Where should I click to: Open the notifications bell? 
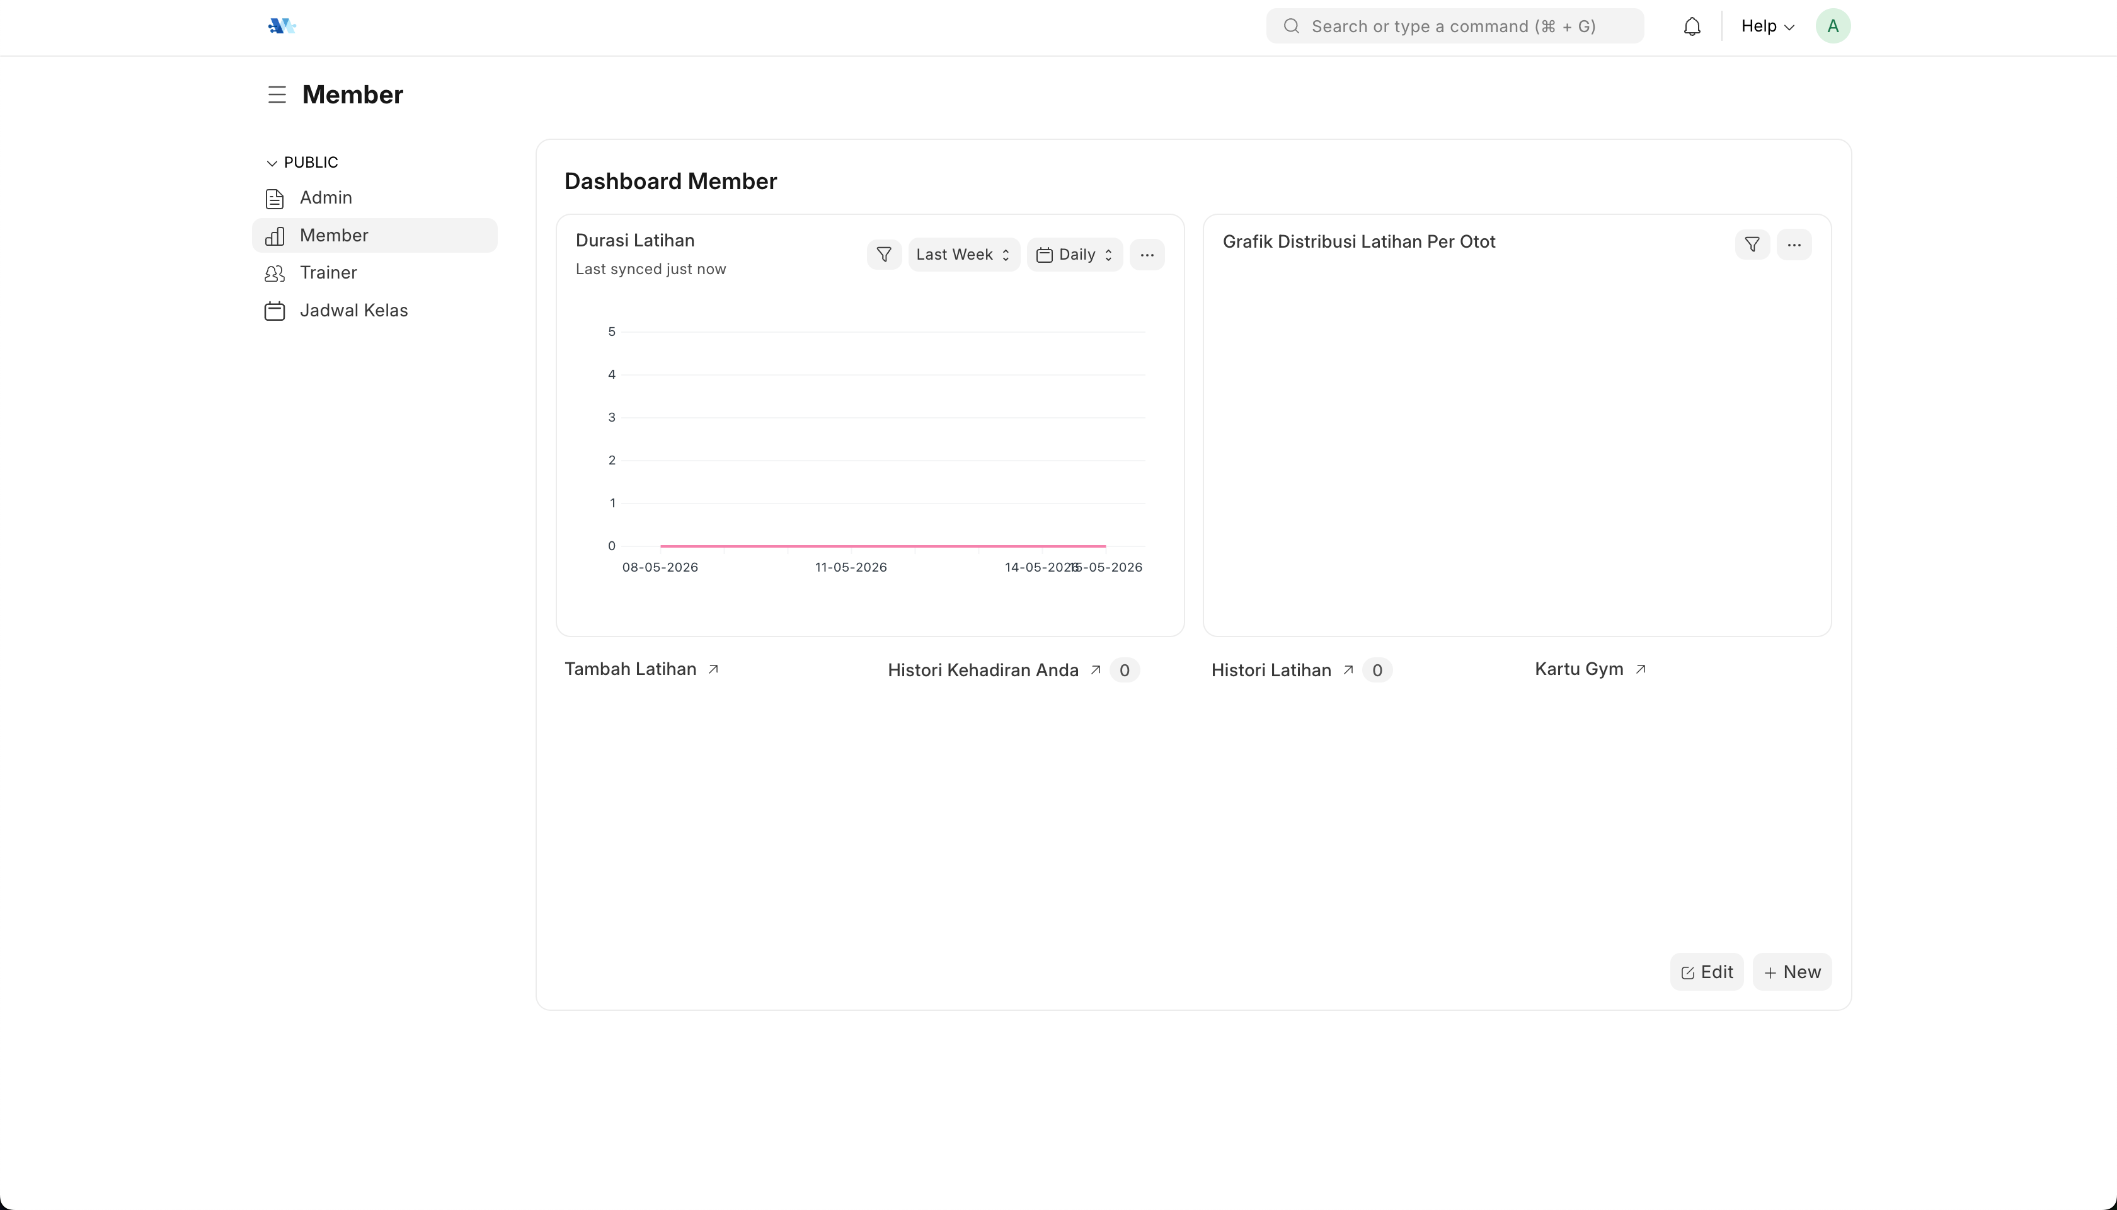click(x=1692, y=26)
